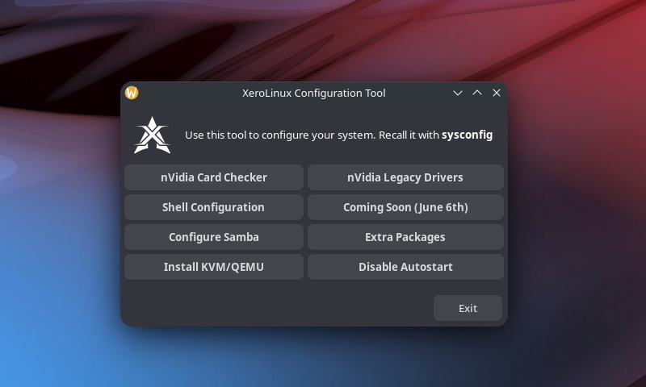Click the red wallpaper area above the dialog
Screen dimensions: 646x387
tap(484, 40)
